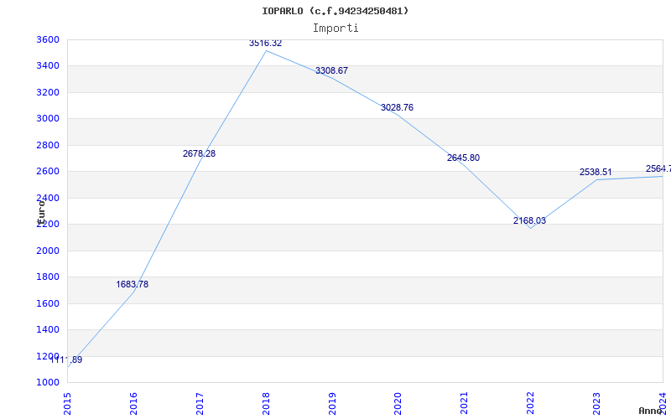Click the data label 2168.03

pyautogui.click(x=530, y=220)
